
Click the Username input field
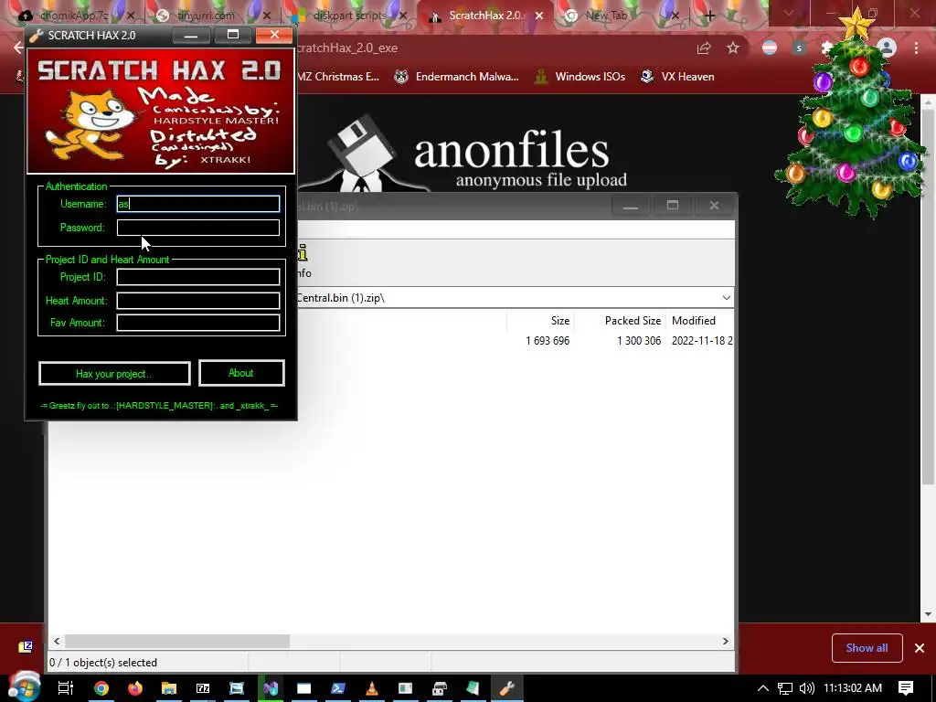(x=198, y=204)
